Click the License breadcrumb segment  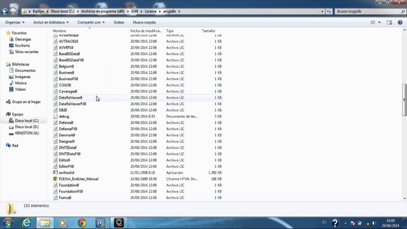151,11
